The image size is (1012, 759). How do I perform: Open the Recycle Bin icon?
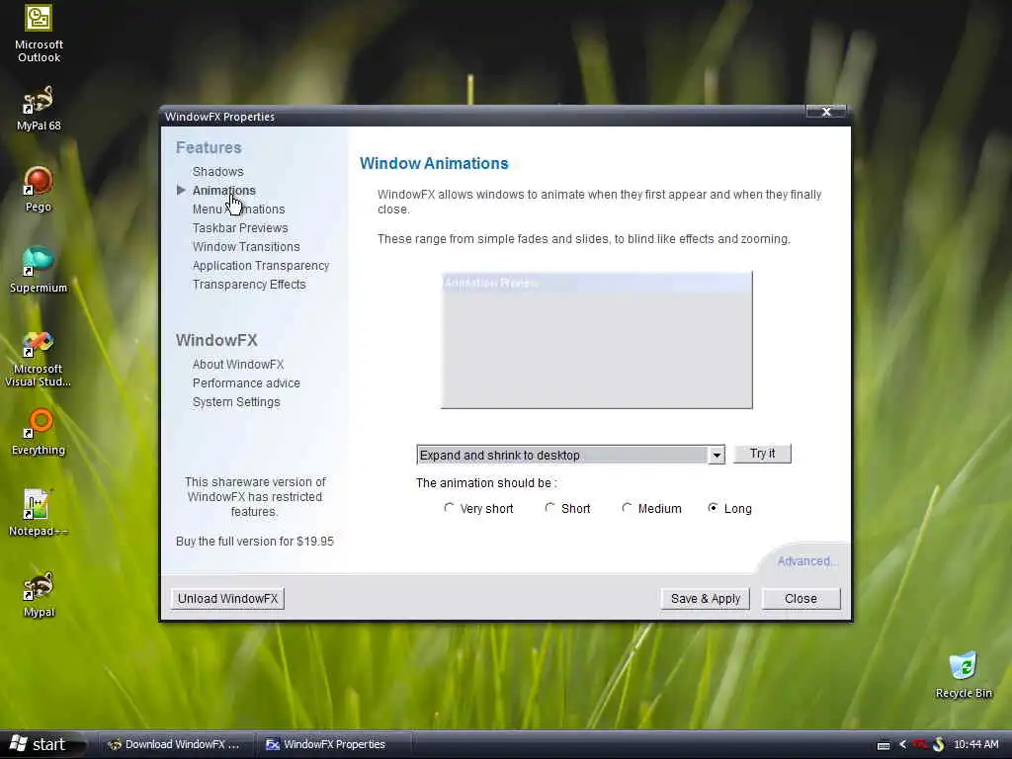[x=963, y=675]
